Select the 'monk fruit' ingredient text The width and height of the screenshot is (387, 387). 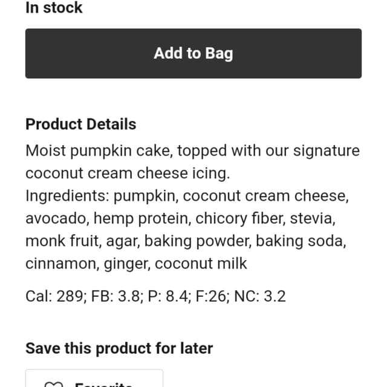tap(63, 241)
